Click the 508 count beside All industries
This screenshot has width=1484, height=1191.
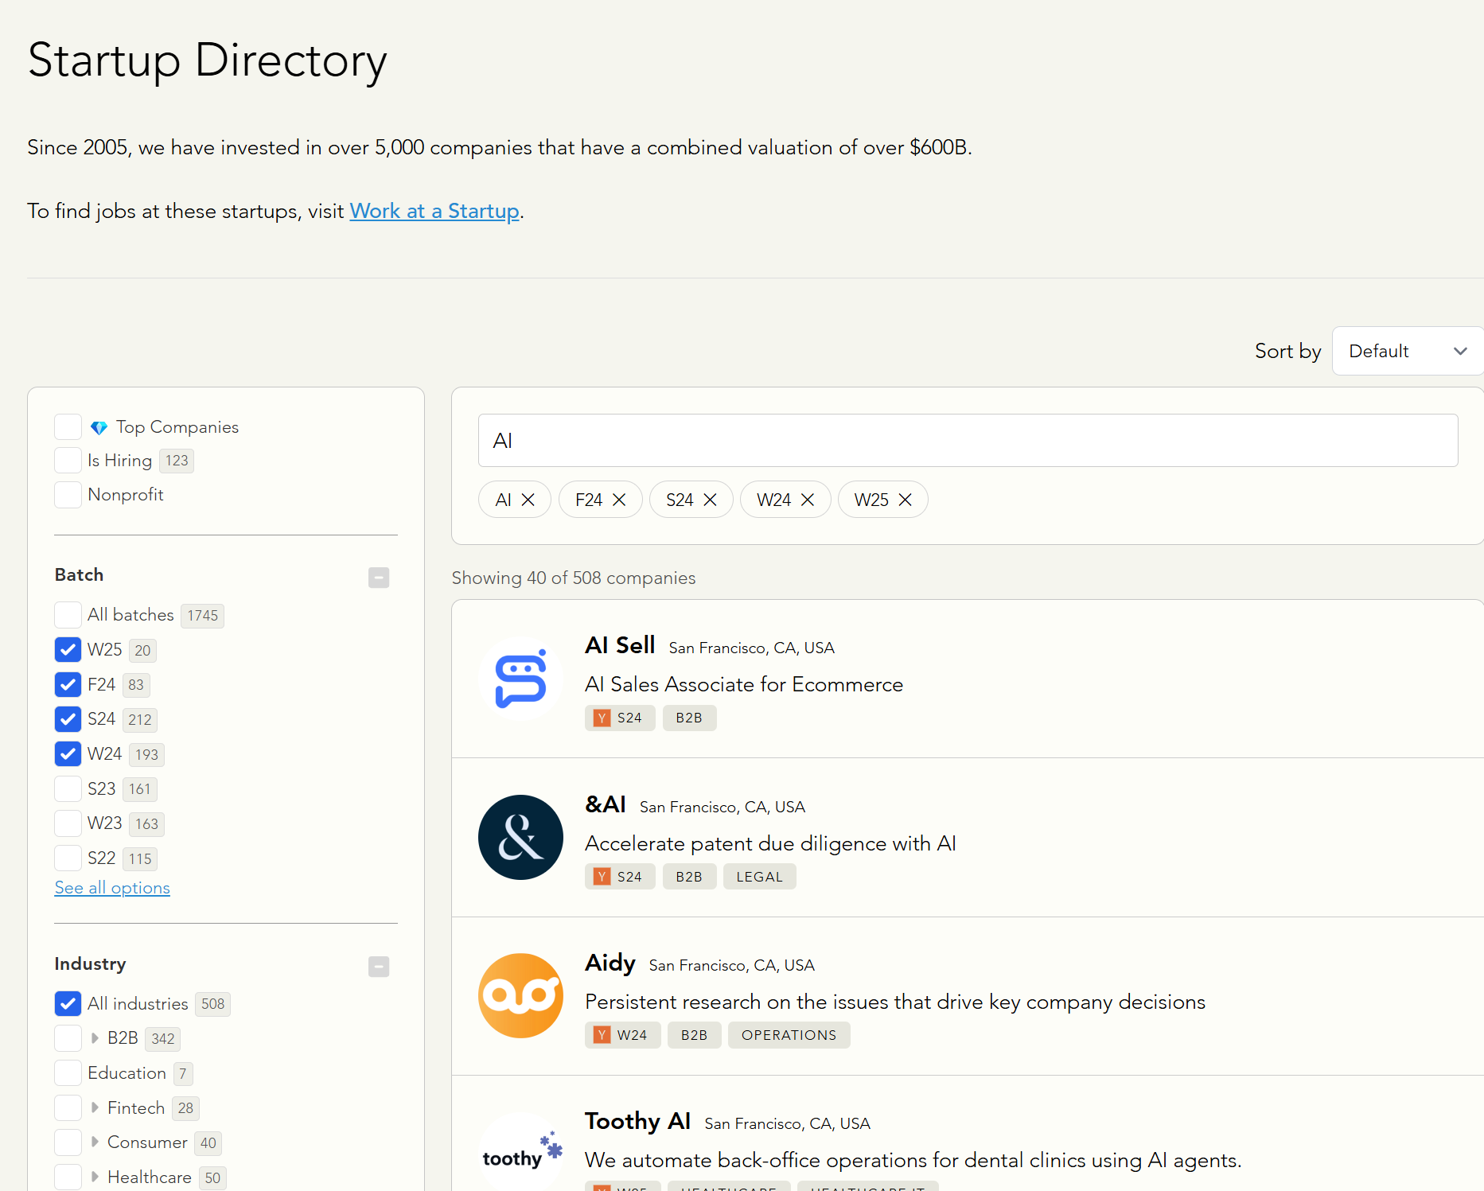point(212,1004)
